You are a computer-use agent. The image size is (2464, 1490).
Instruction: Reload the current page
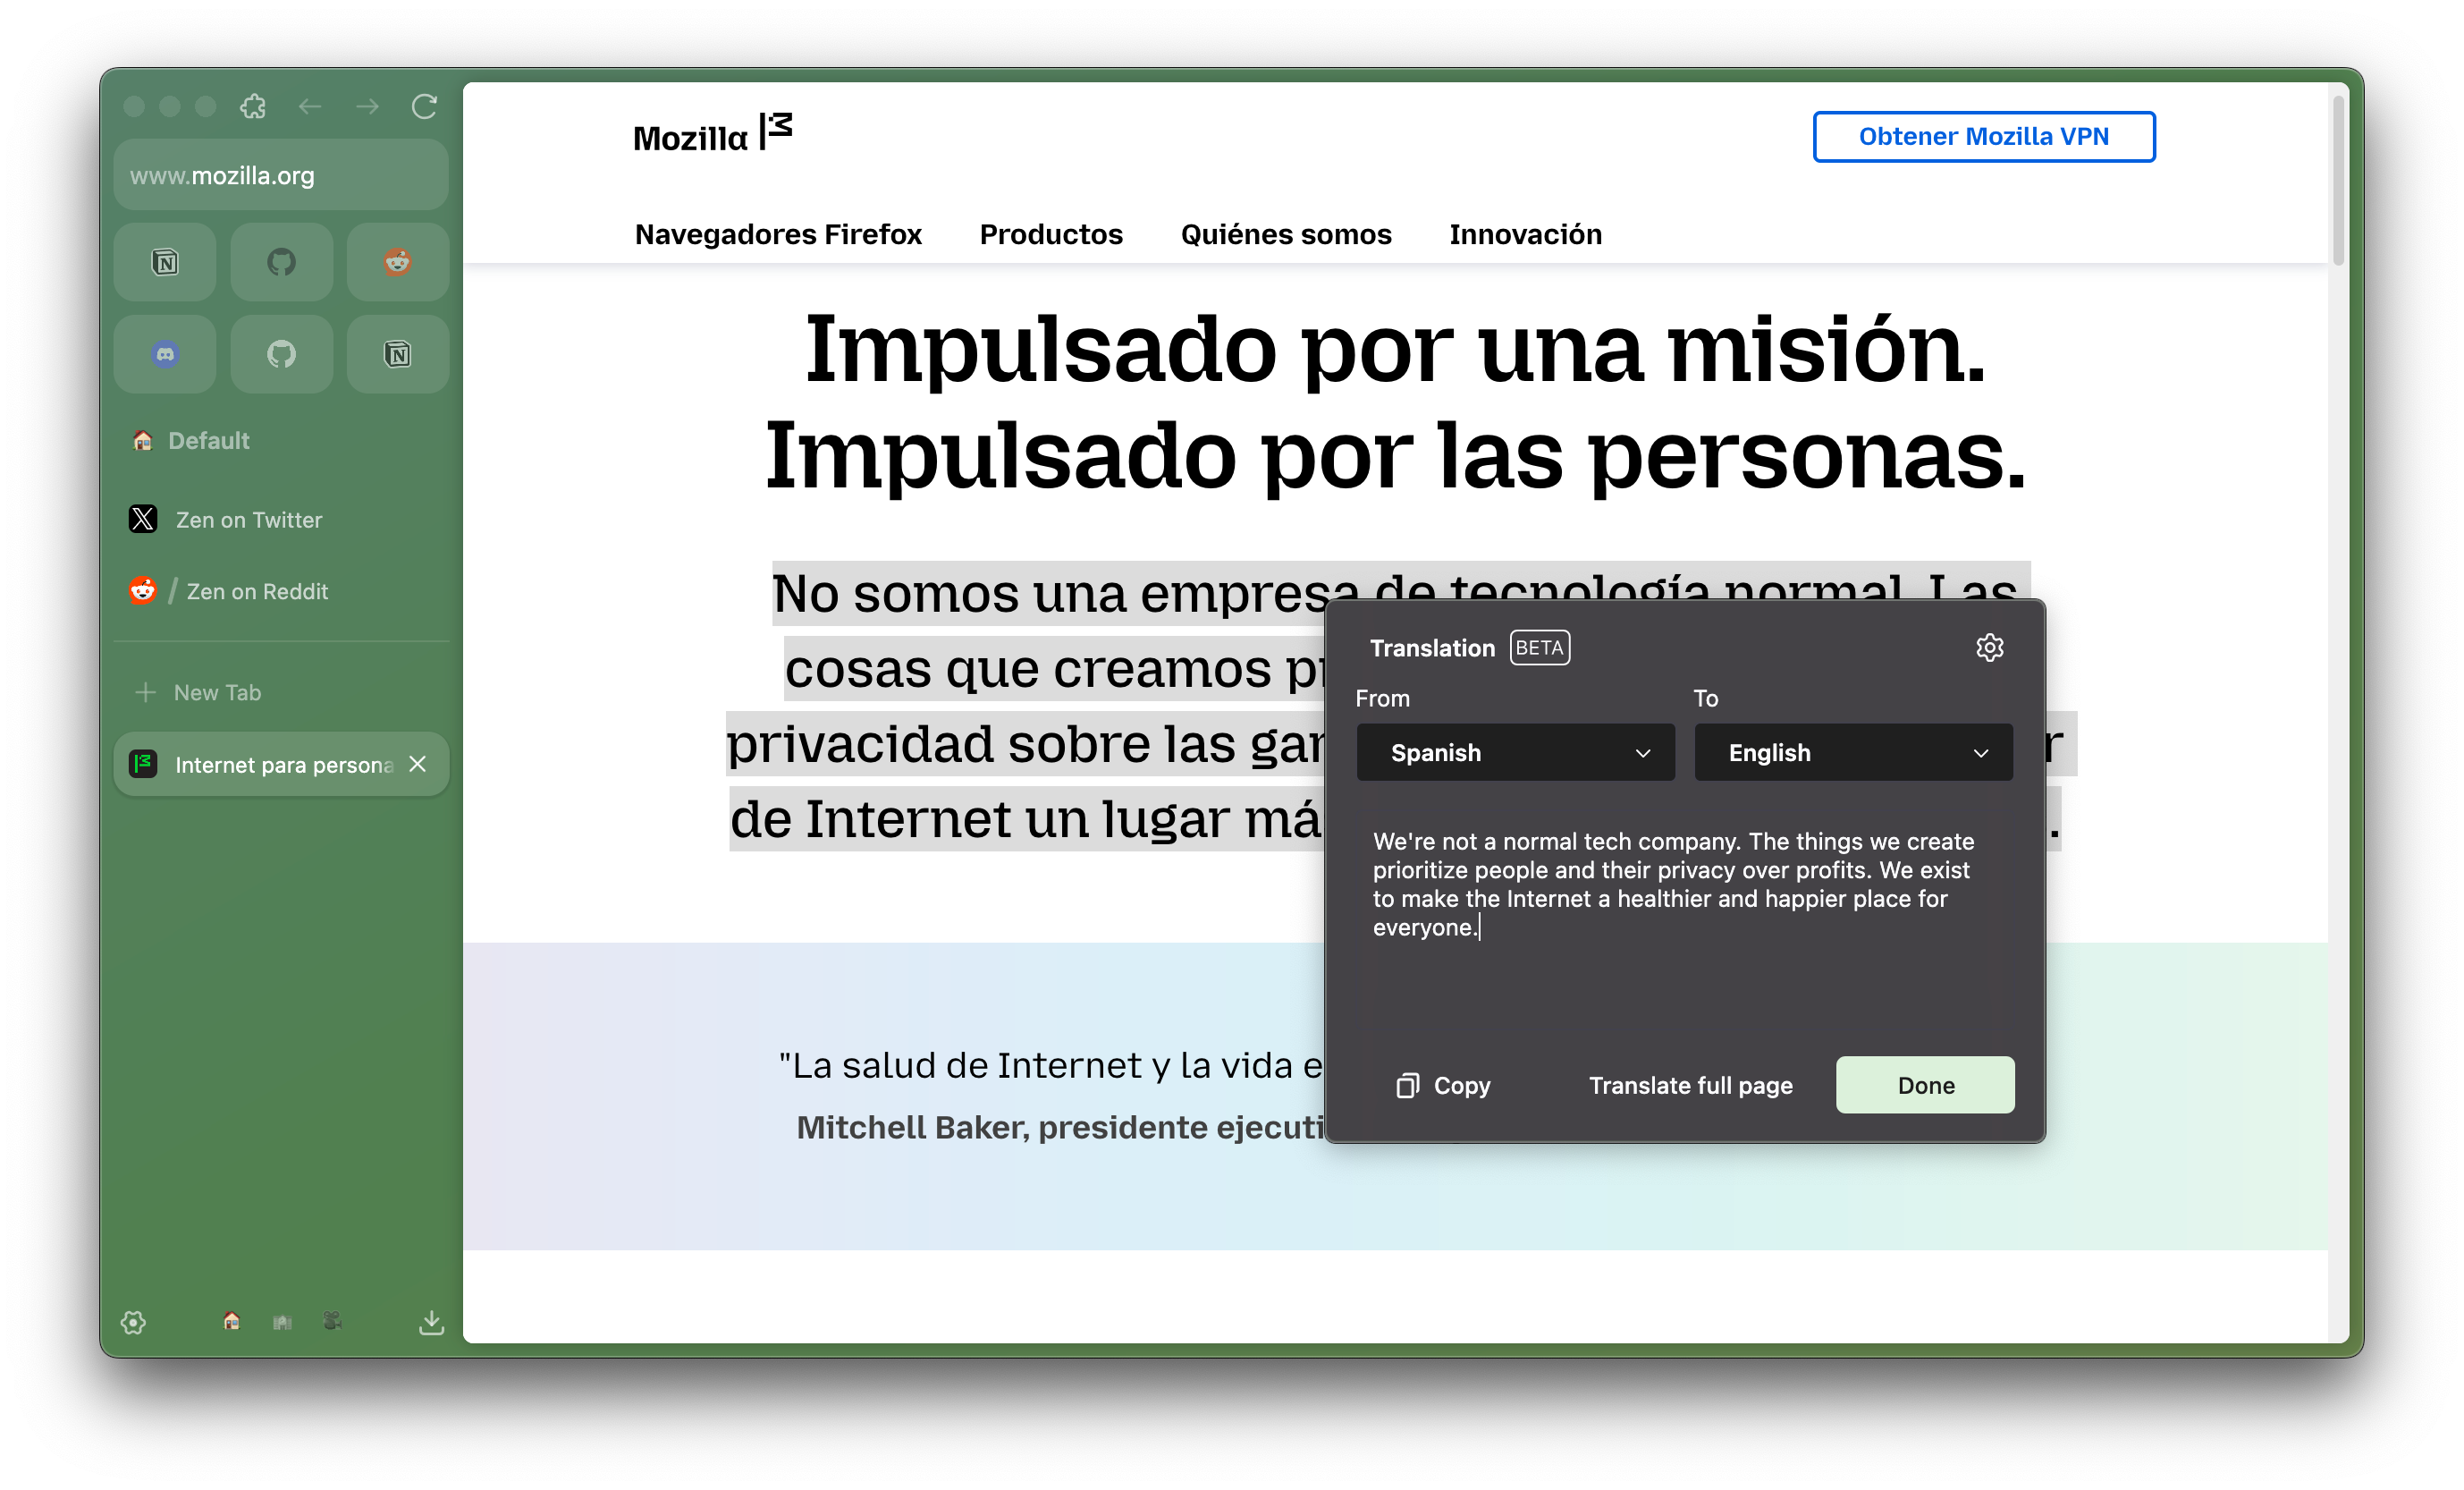[x=425, y=106]
